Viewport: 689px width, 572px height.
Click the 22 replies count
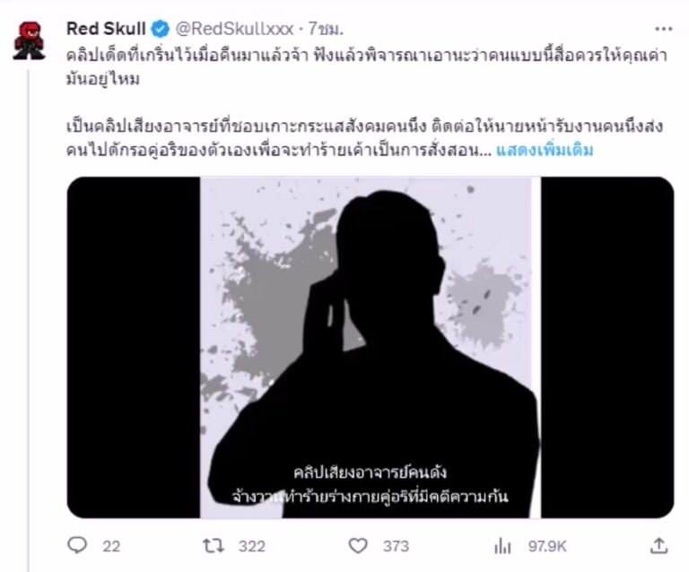(111, 546)
